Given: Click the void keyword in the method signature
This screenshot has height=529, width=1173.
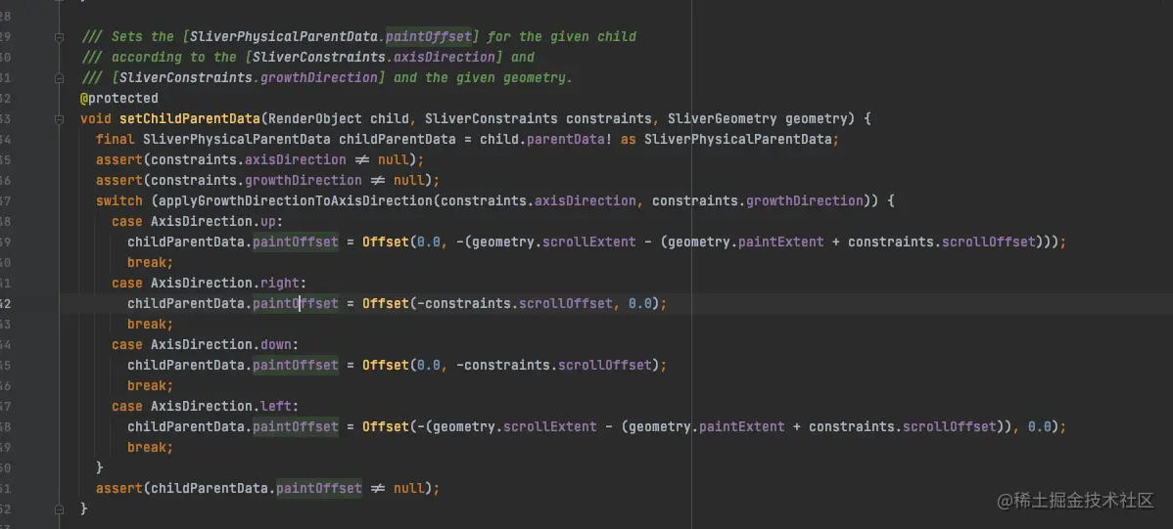Looking at the screenshot, I should coord(96,118).
